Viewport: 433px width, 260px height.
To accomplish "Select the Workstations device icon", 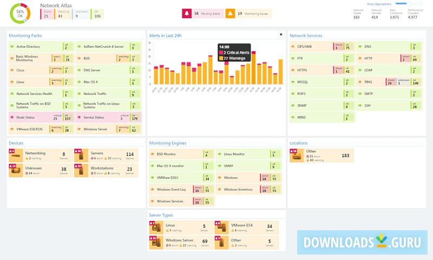I will coord(81,171).
